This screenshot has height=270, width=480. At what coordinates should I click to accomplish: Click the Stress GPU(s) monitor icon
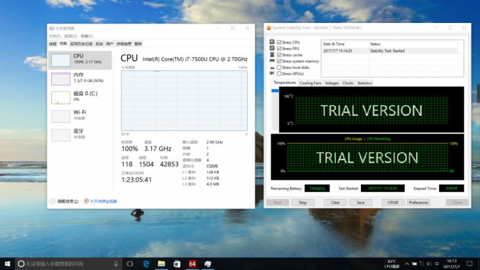point(272,74)
